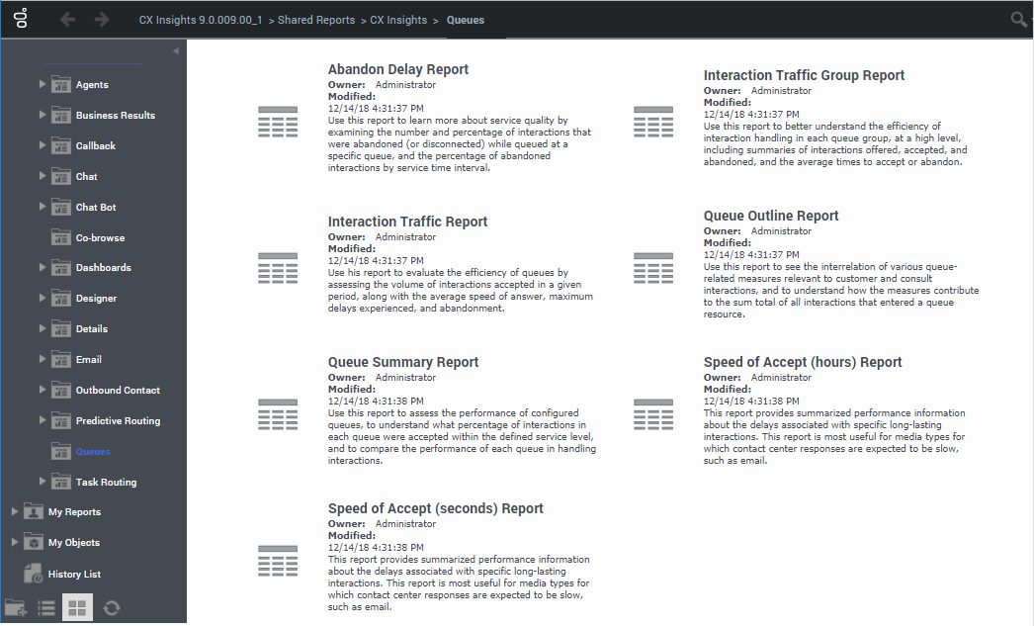Open the search magnifier icon
The height and width of the screenshot is (626, 1034).
1019,19
